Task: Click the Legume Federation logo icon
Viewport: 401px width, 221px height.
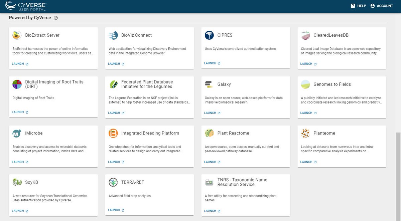Action: (113, 84)
